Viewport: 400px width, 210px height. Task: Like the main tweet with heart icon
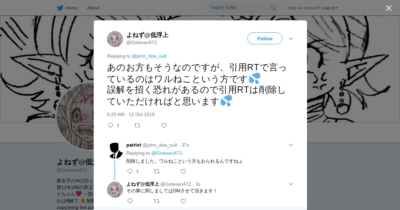(164, 125)
